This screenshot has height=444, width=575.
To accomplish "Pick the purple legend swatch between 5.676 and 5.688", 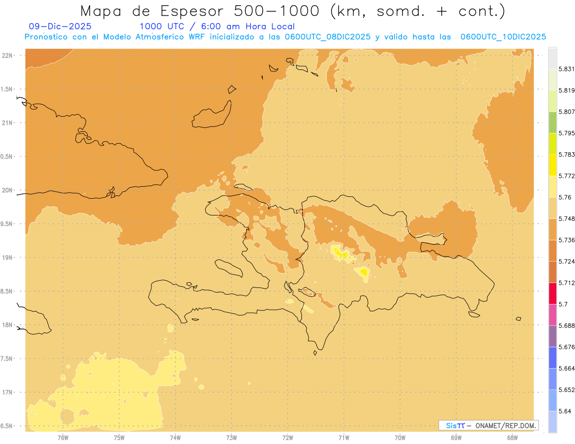I will click(x=552, y=336).
